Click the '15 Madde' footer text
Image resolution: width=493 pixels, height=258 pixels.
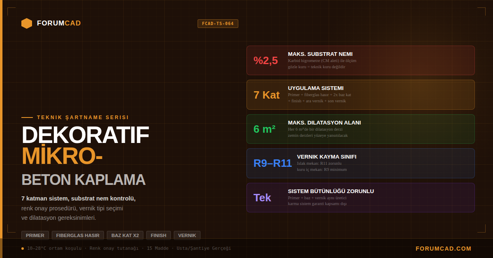click(158, 248)
